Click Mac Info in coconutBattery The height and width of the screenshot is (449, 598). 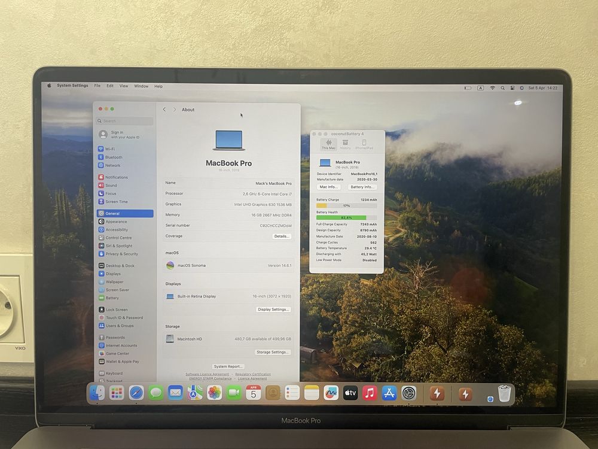329,187
